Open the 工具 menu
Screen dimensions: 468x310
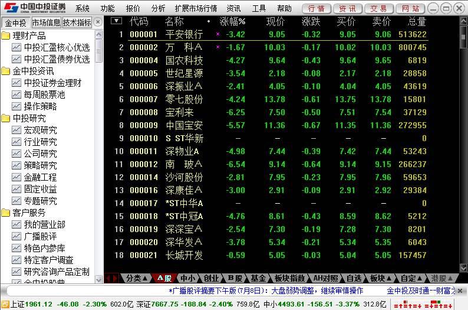[259, 8]
